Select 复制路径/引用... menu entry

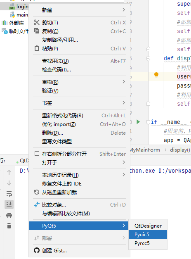point(80,40)
